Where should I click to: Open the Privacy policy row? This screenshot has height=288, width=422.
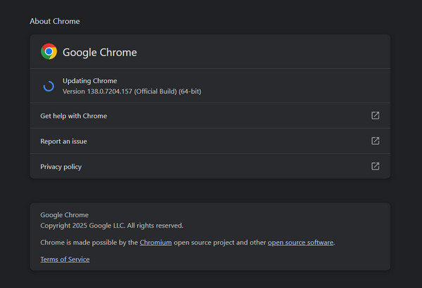pyautogui.click(x=210, y=166)
